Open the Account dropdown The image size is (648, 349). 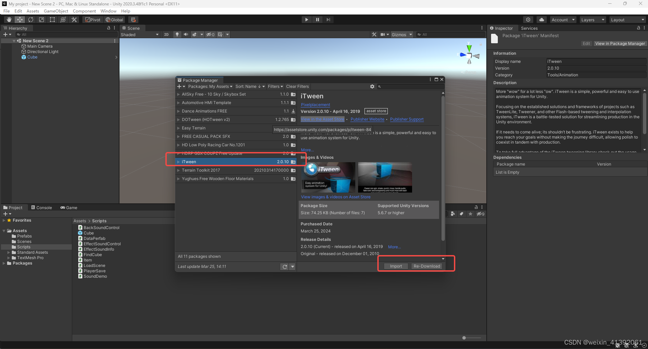[x=563, y=20]
